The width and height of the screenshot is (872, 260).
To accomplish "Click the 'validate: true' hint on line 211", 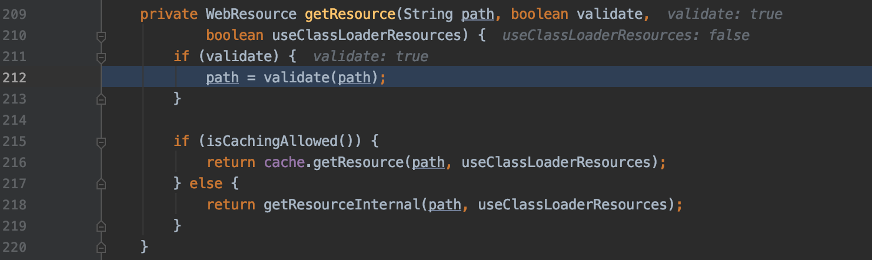I will pyautogui.click(x=371, y=57).
